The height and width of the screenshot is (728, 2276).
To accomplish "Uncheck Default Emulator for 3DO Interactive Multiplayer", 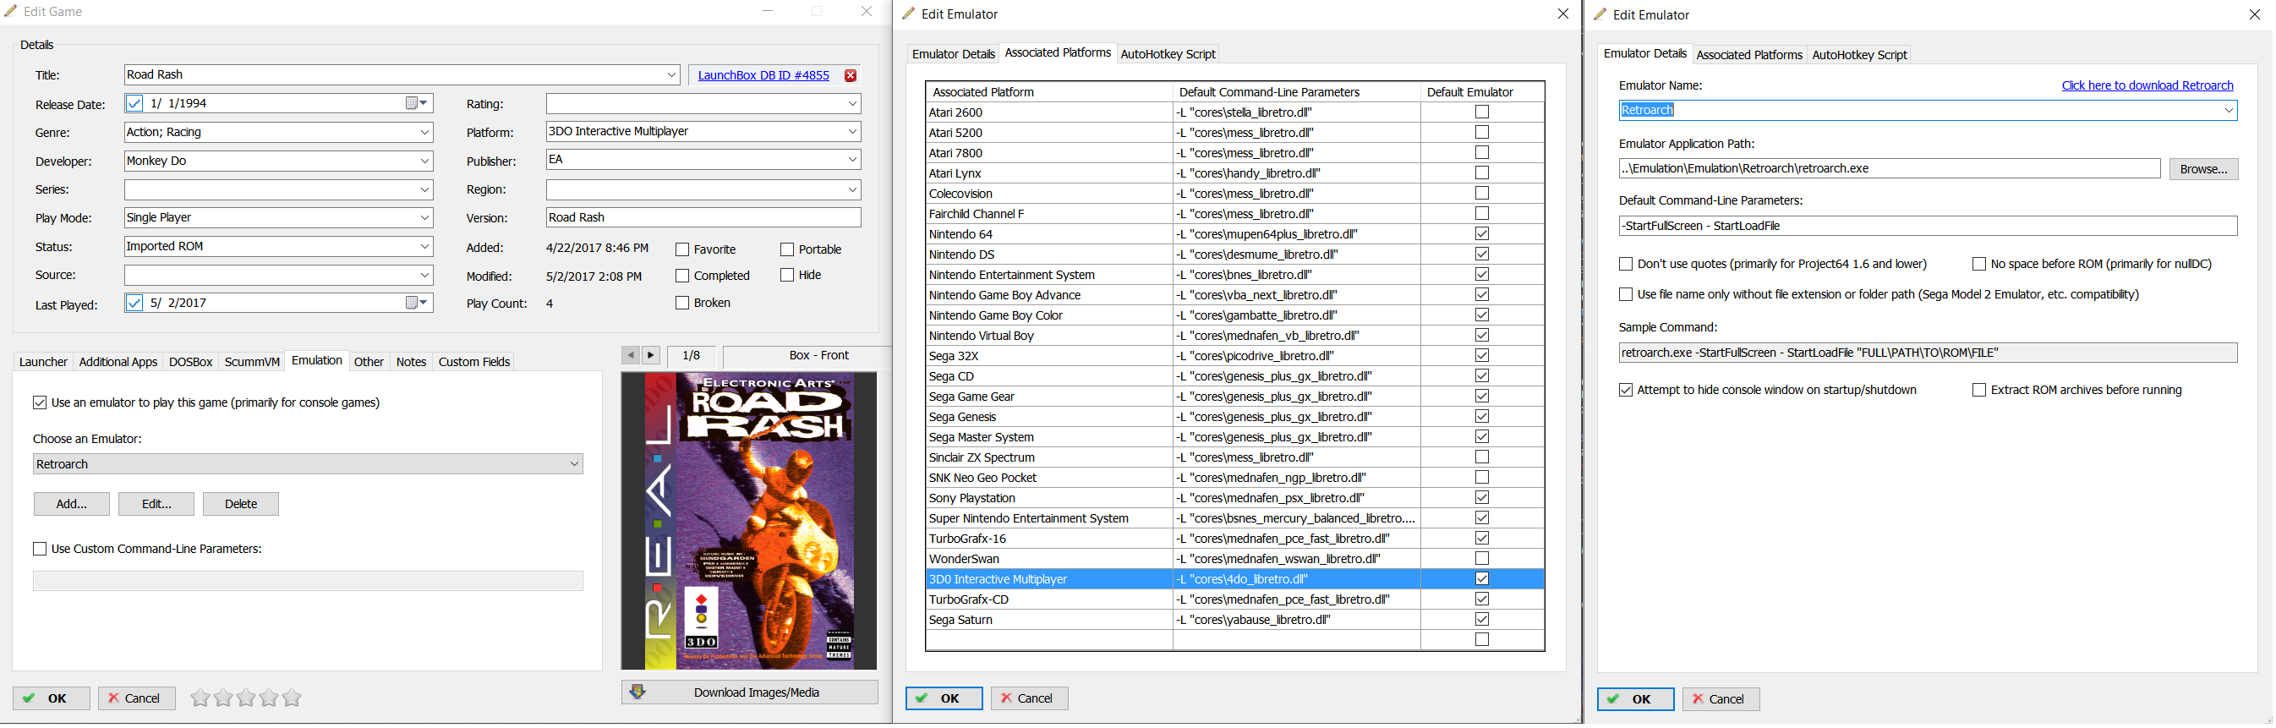I will tap(1483, 579).
